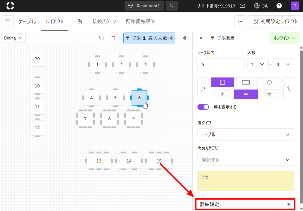Click the hamburger menu icon

click(8, 21)
